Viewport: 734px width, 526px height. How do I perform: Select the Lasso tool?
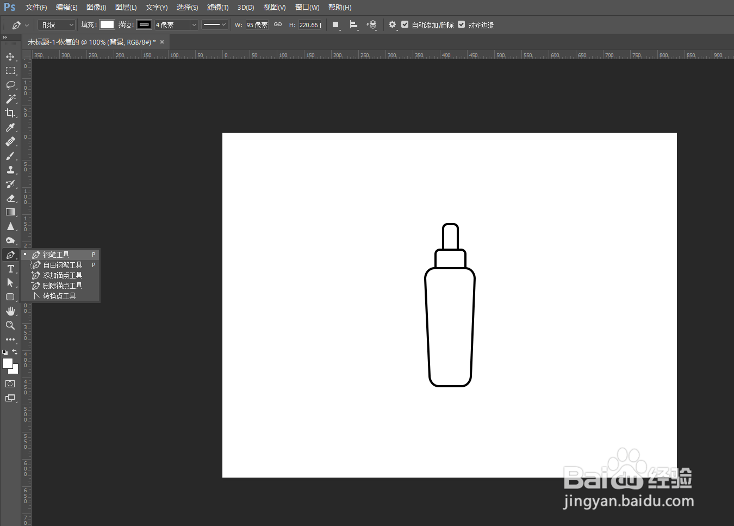pyautogui.click(x=10, y=85)
